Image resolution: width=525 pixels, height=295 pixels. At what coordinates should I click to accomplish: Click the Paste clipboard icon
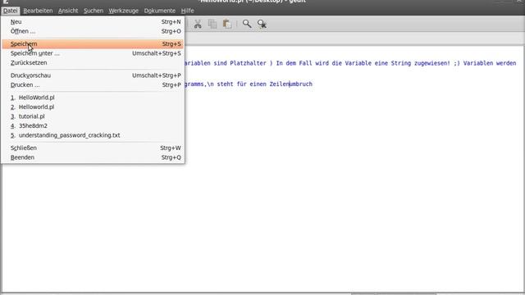tap(227, 24)
